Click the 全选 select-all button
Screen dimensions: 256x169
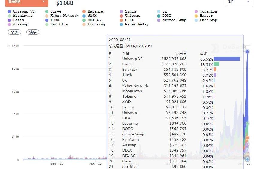point(14,32)
